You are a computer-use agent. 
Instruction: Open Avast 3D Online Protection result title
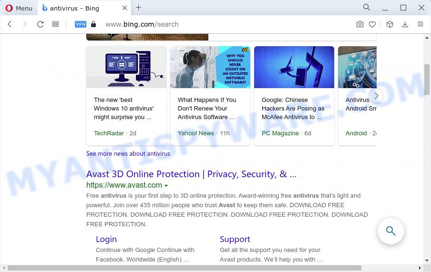pos(191,174)
